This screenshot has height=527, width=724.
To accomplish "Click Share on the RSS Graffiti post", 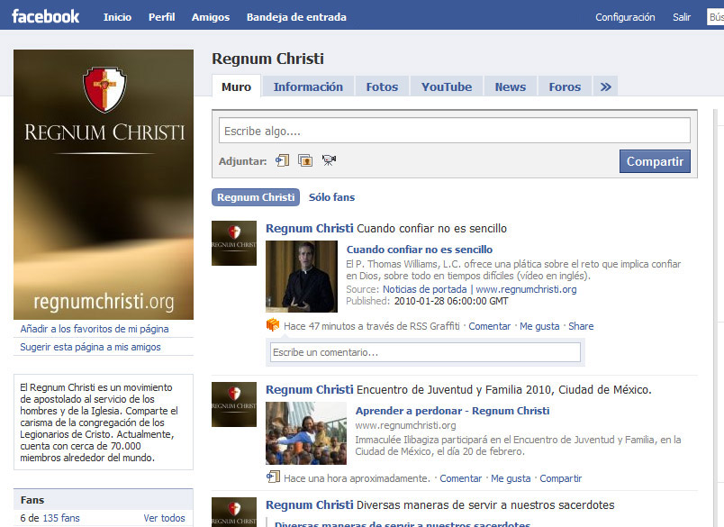I will [x=581, y=326].
